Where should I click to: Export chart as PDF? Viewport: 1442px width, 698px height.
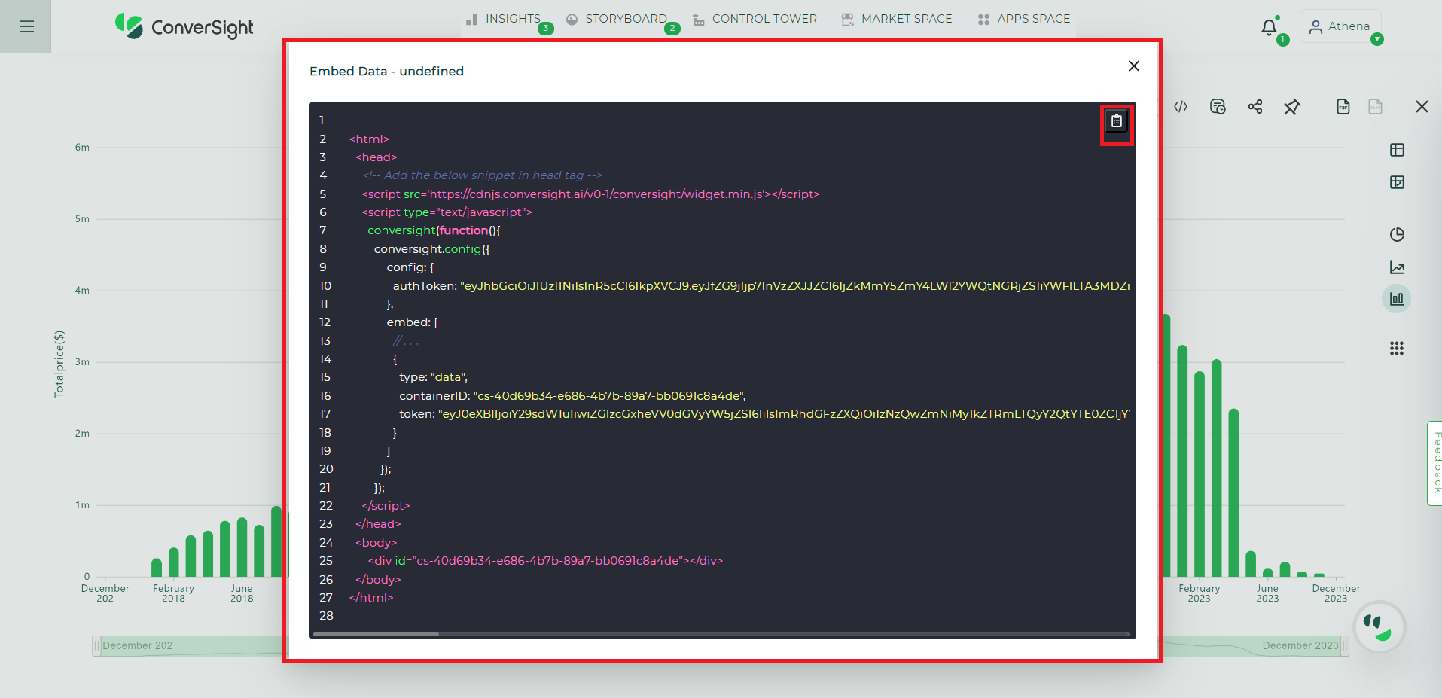(1343, 107)
